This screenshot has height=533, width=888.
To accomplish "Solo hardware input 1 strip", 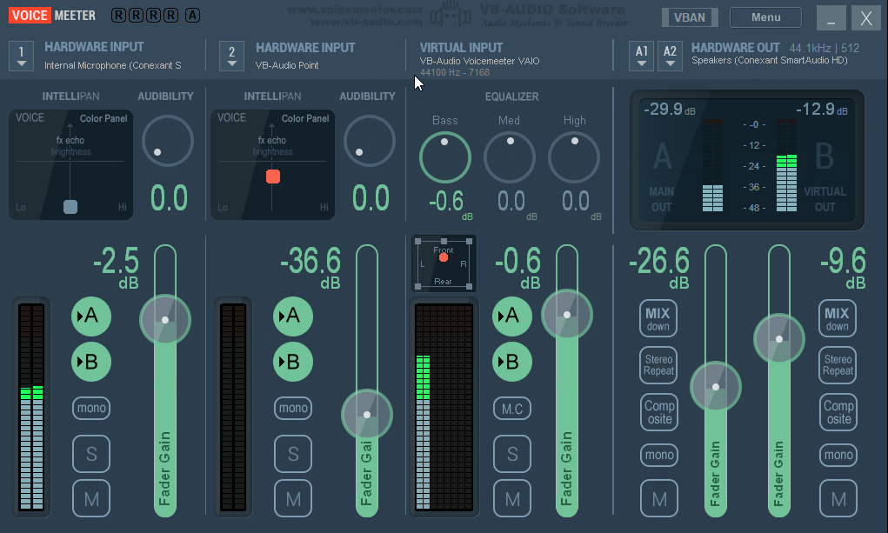I will click(91, 454).
